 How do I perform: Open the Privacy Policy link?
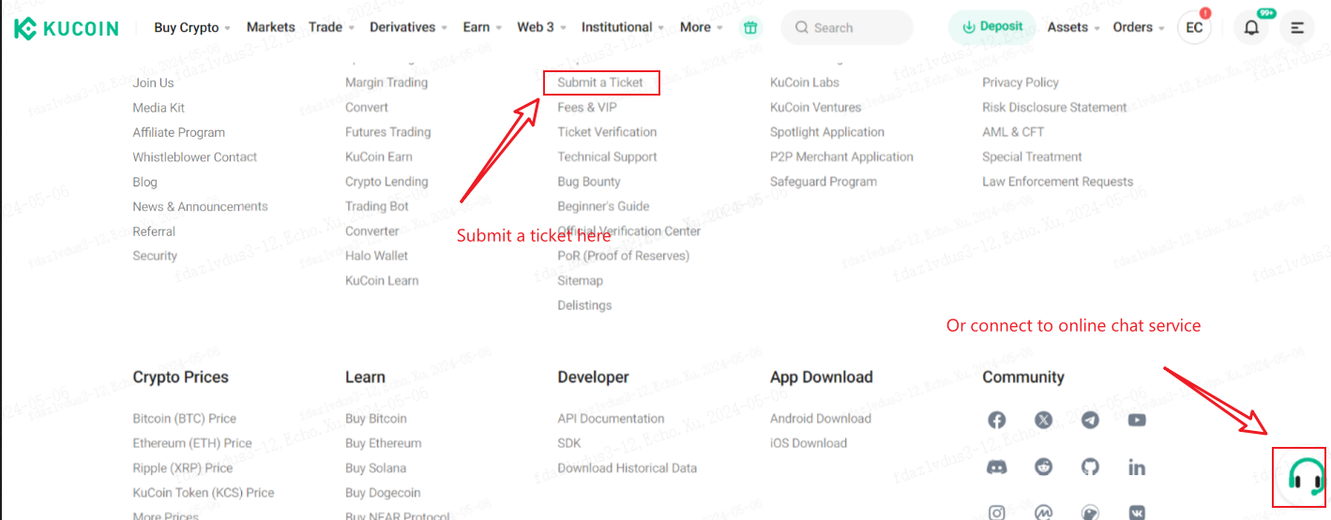[1021, 82]
